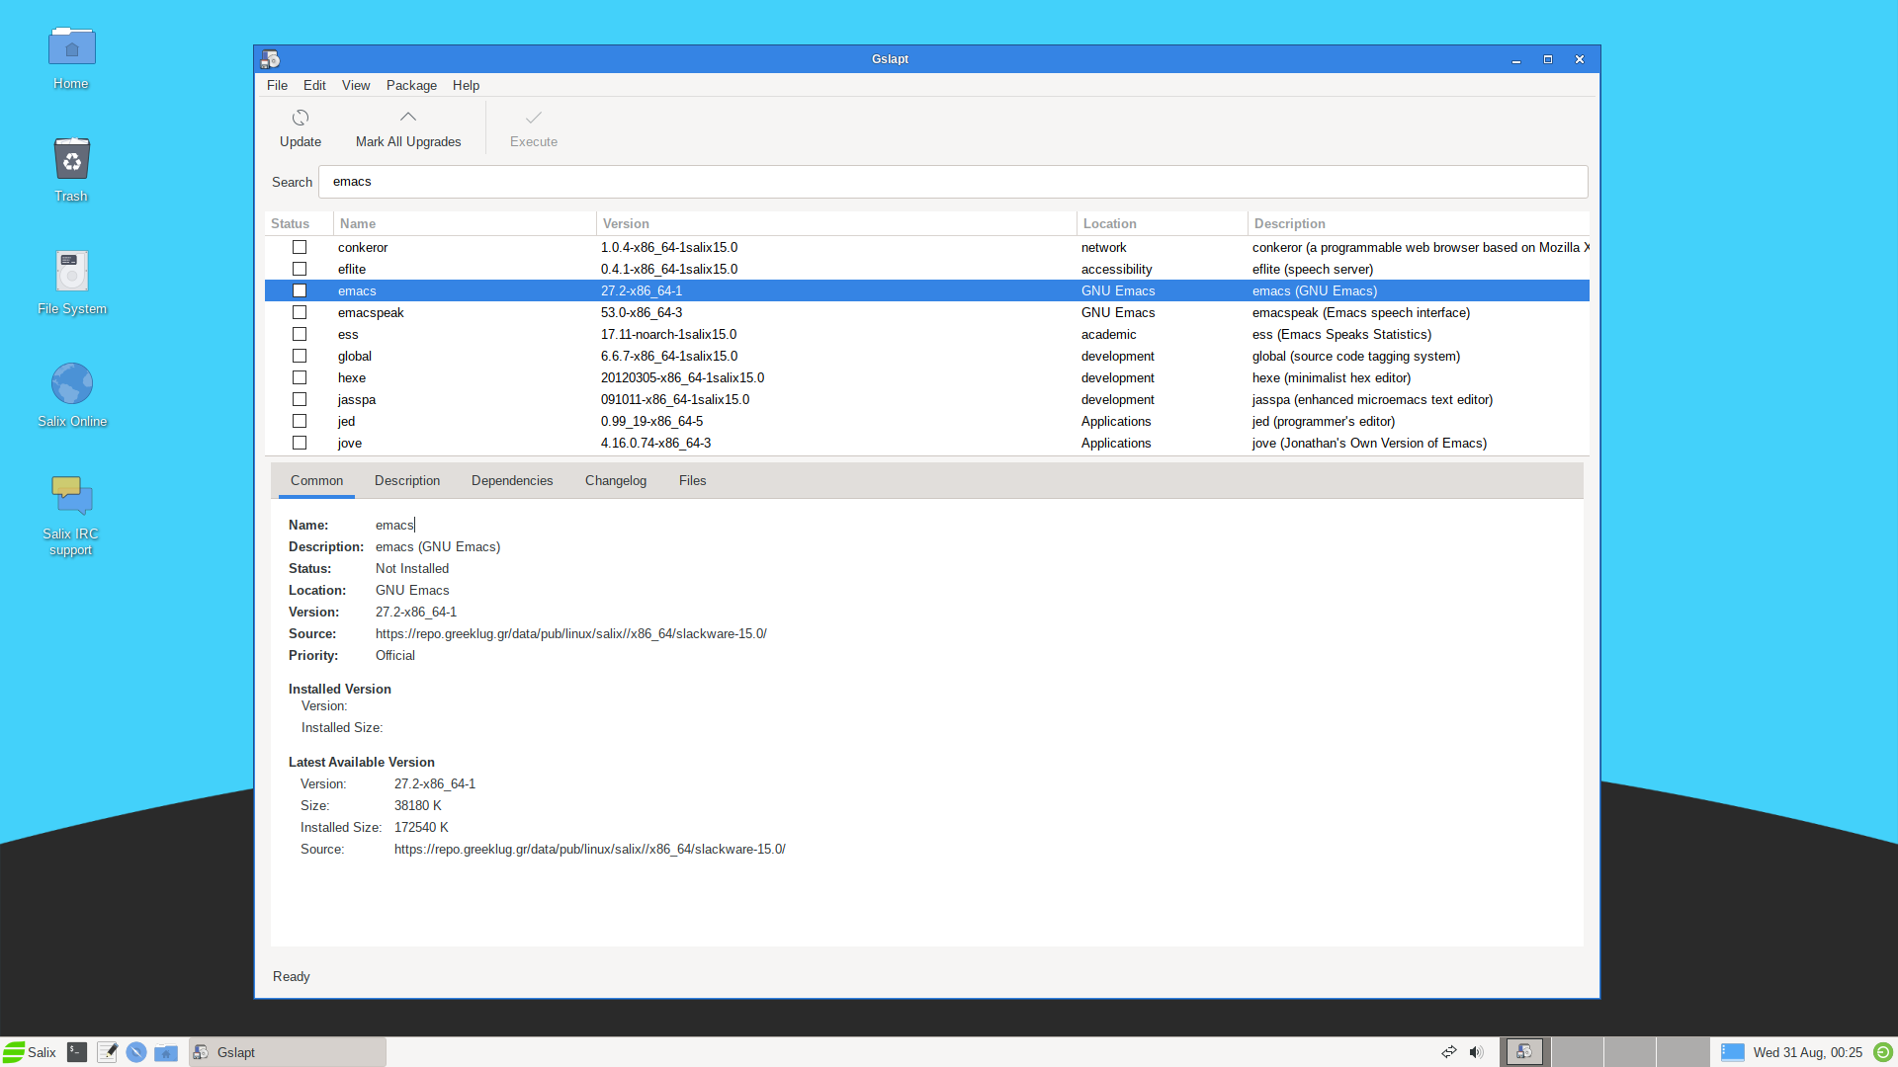The image size is (1898, 1067).
Task: Switch to the Changelog tab
Action: [x=616, y=481]
